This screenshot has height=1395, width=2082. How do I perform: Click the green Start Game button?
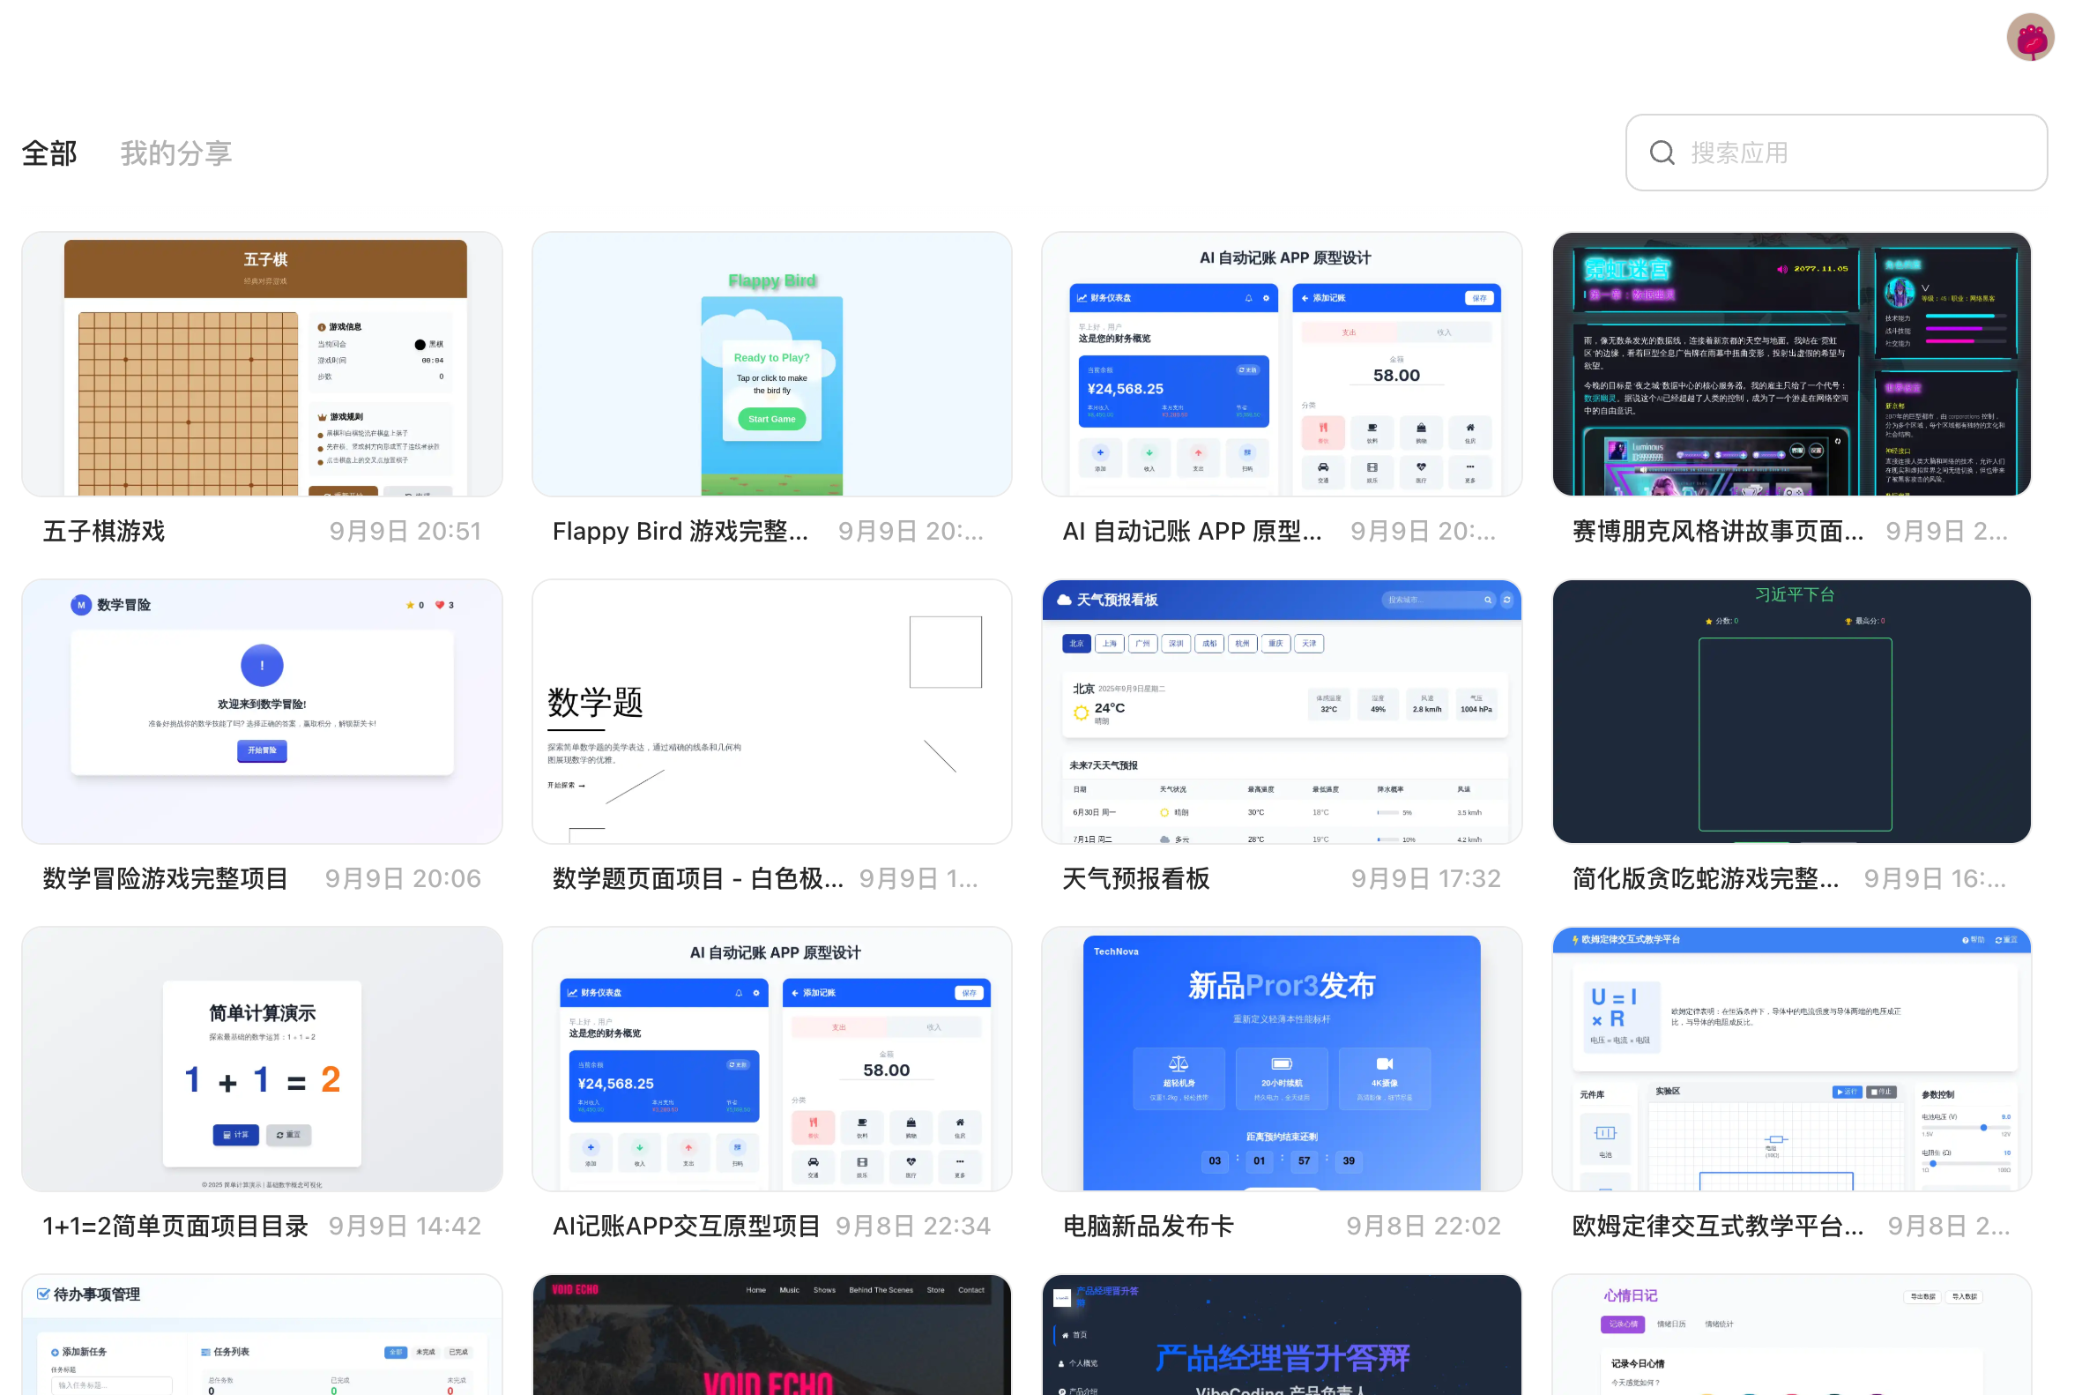coord(772,419)
